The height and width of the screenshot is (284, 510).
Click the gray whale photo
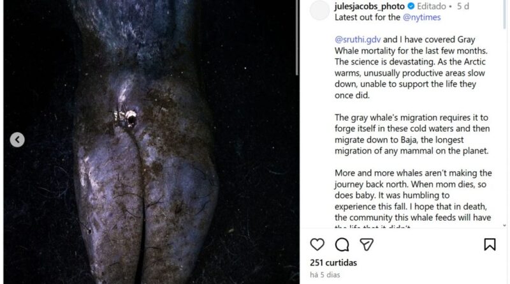150,142
